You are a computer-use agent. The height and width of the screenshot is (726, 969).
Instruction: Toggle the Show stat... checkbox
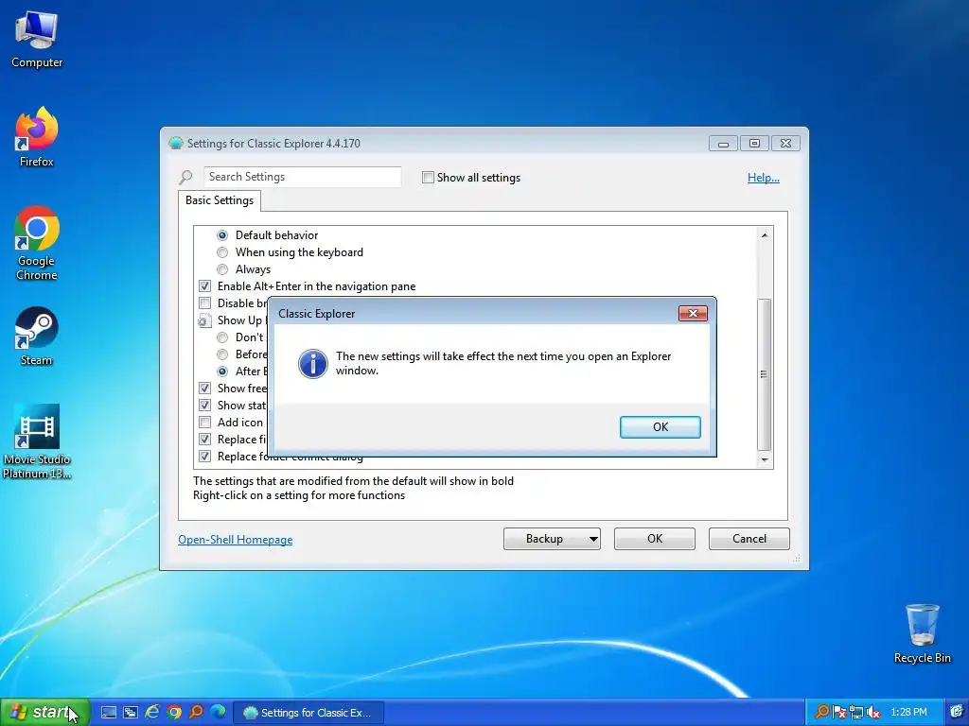(x=204, y=405)
